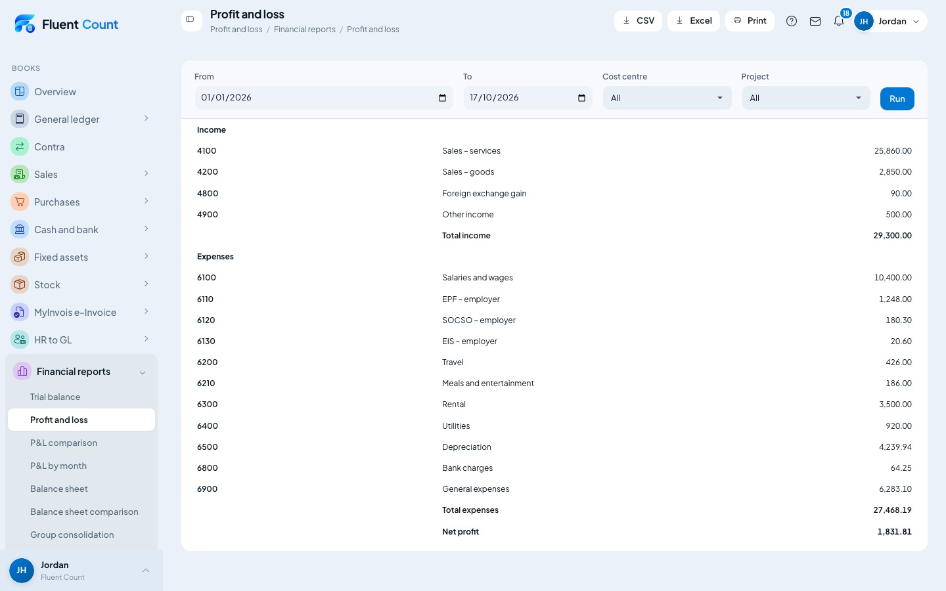
Task: Open the Cost centre dropdown
Action: [x=667, y=98]
